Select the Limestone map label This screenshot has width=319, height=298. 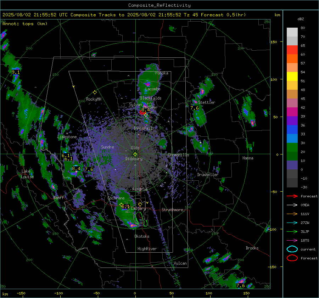(67, 137)
